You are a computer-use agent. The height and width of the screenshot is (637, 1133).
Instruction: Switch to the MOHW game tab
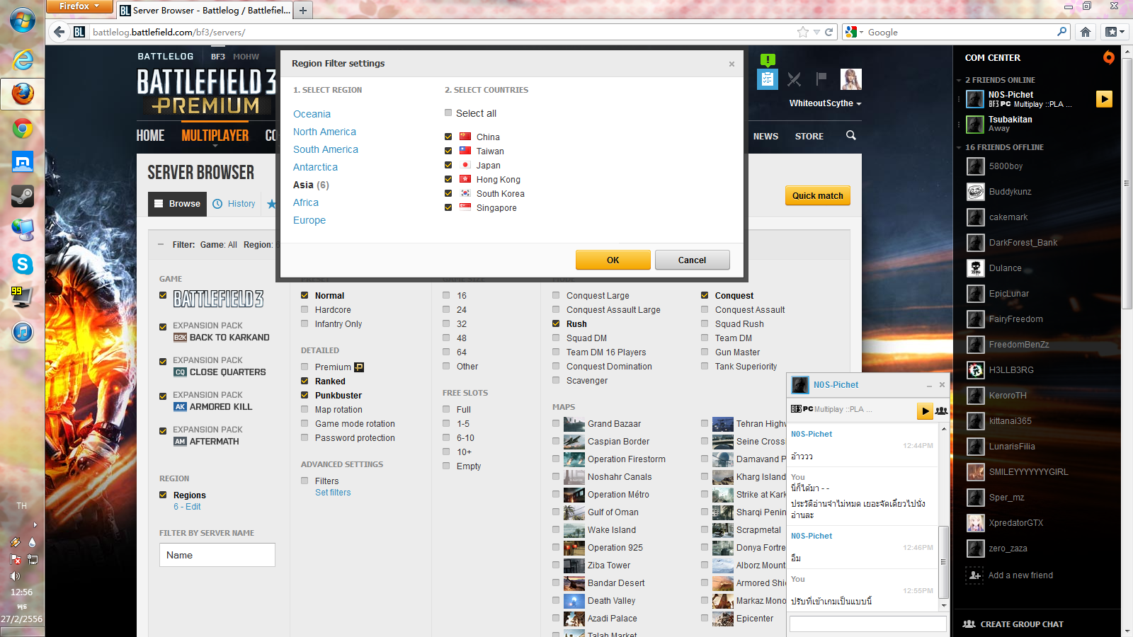[246, 57]
